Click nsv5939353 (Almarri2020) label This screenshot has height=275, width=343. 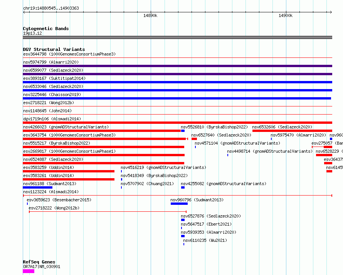[x=208, y=232]
